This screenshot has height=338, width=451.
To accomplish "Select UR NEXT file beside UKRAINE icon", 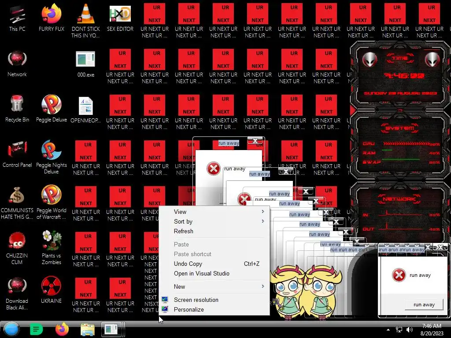I will click(86, 294).
